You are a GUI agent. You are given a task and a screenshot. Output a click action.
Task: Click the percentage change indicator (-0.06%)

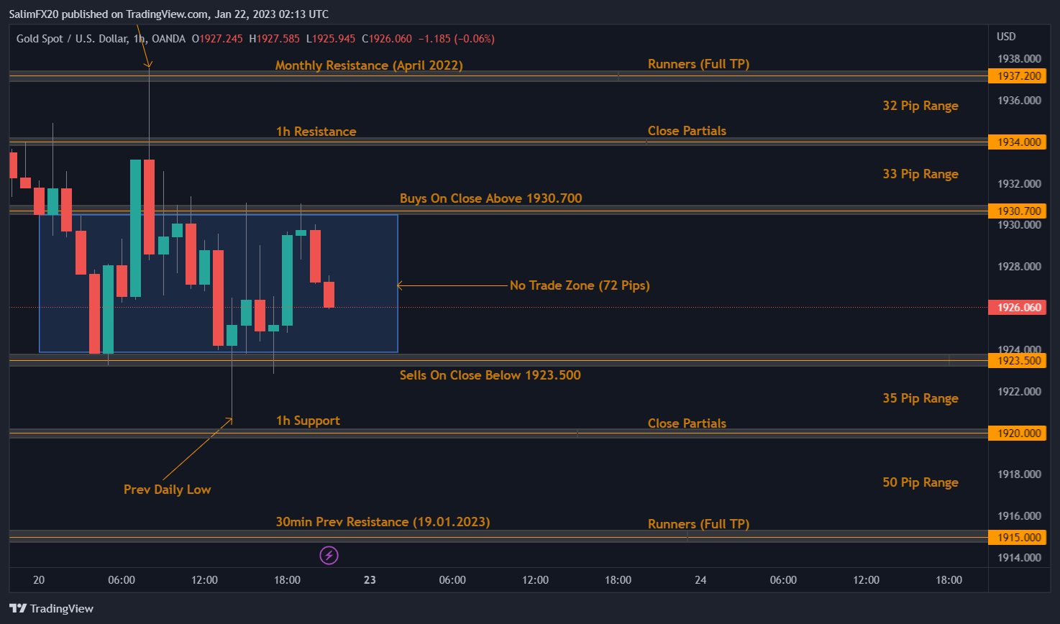coord(475,39)
